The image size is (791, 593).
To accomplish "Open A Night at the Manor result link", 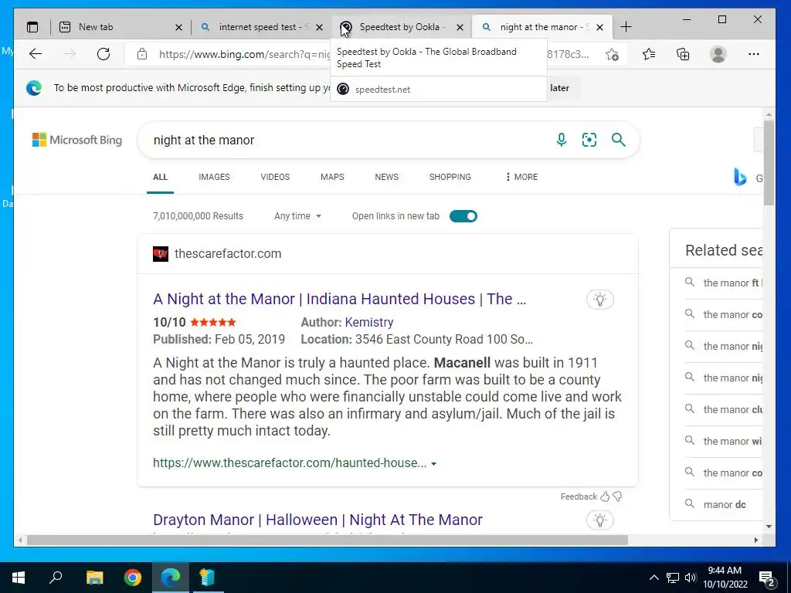I will point(340,299).
